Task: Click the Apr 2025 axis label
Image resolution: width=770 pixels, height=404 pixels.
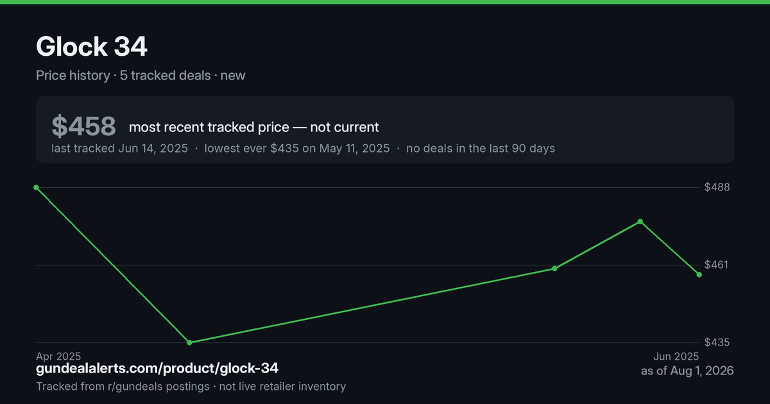Action: (58, 356)
